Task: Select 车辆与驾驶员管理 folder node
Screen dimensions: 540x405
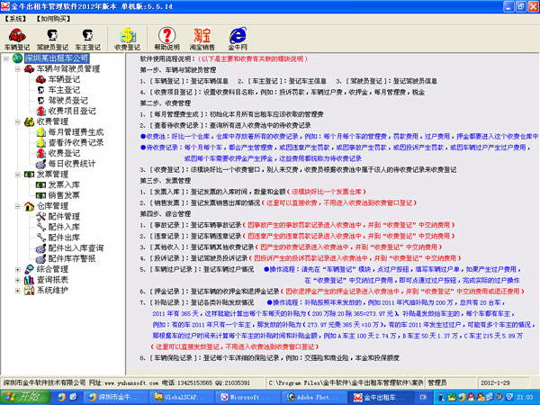Action: coord(68,69)
